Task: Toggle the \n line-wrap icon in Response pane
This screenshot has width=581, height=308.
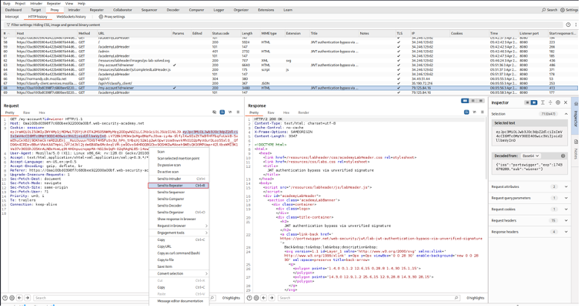Action: click(474, 112)
